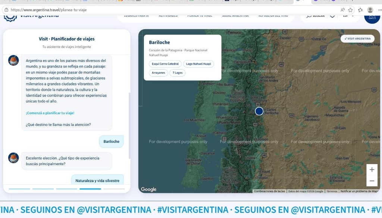Open Combinaciones de teclas map link
382x218 pixels.
pyautogui.click(x=269, y=191)
